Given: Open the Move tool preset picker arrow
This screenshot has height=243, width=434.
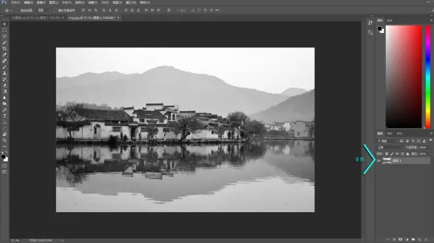Looking at the screenshot, I should tap(11, 11).
